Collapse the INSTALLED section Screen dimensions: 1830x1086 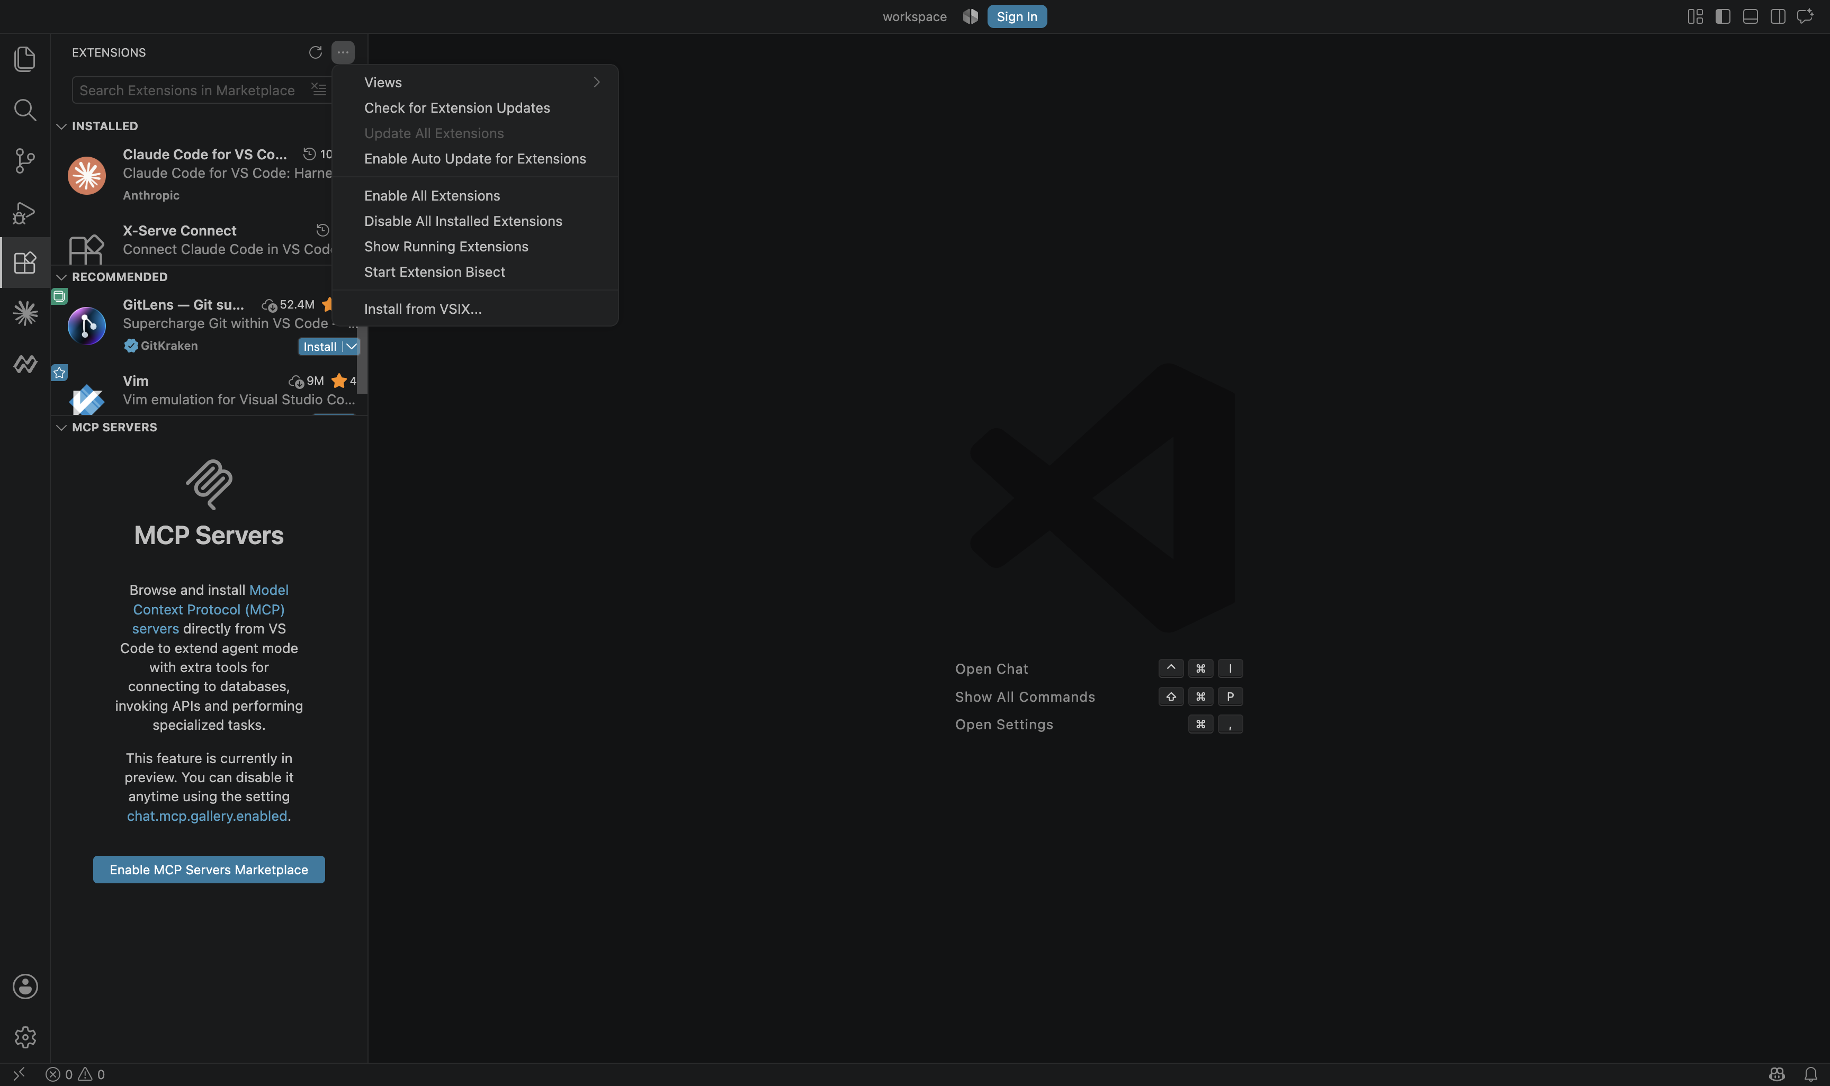tap(61, 126)
